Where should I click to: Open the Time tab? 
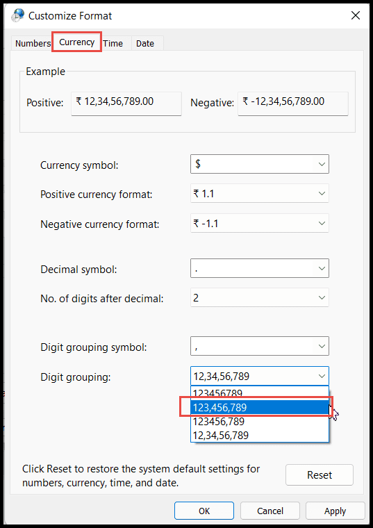tap(113, 44)
